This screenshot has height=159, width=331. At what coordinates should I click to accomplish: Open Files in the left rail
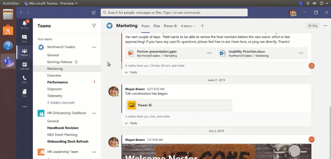coord(24,93)
